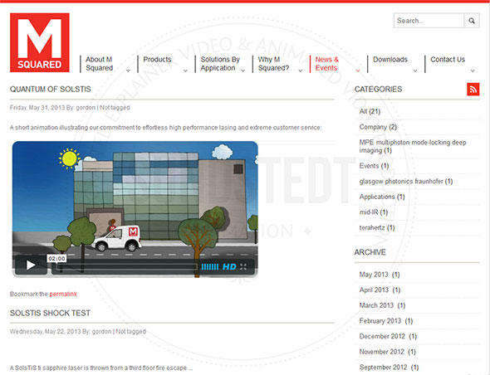Open the Contact Us menu
490x375 pixels.
coord(448,60)
